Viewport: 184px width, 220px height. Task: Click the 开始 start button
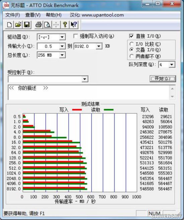point(163,79)
